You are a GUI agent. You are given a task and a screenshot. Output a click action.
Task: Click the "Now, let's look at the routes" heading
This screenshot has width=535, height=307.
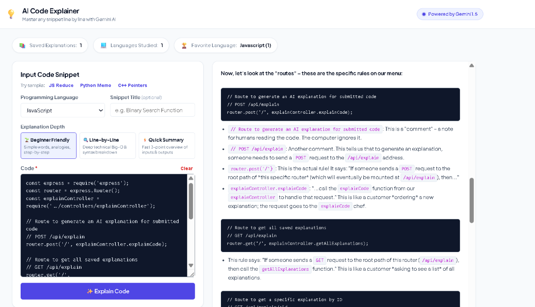tap(312, 73)
